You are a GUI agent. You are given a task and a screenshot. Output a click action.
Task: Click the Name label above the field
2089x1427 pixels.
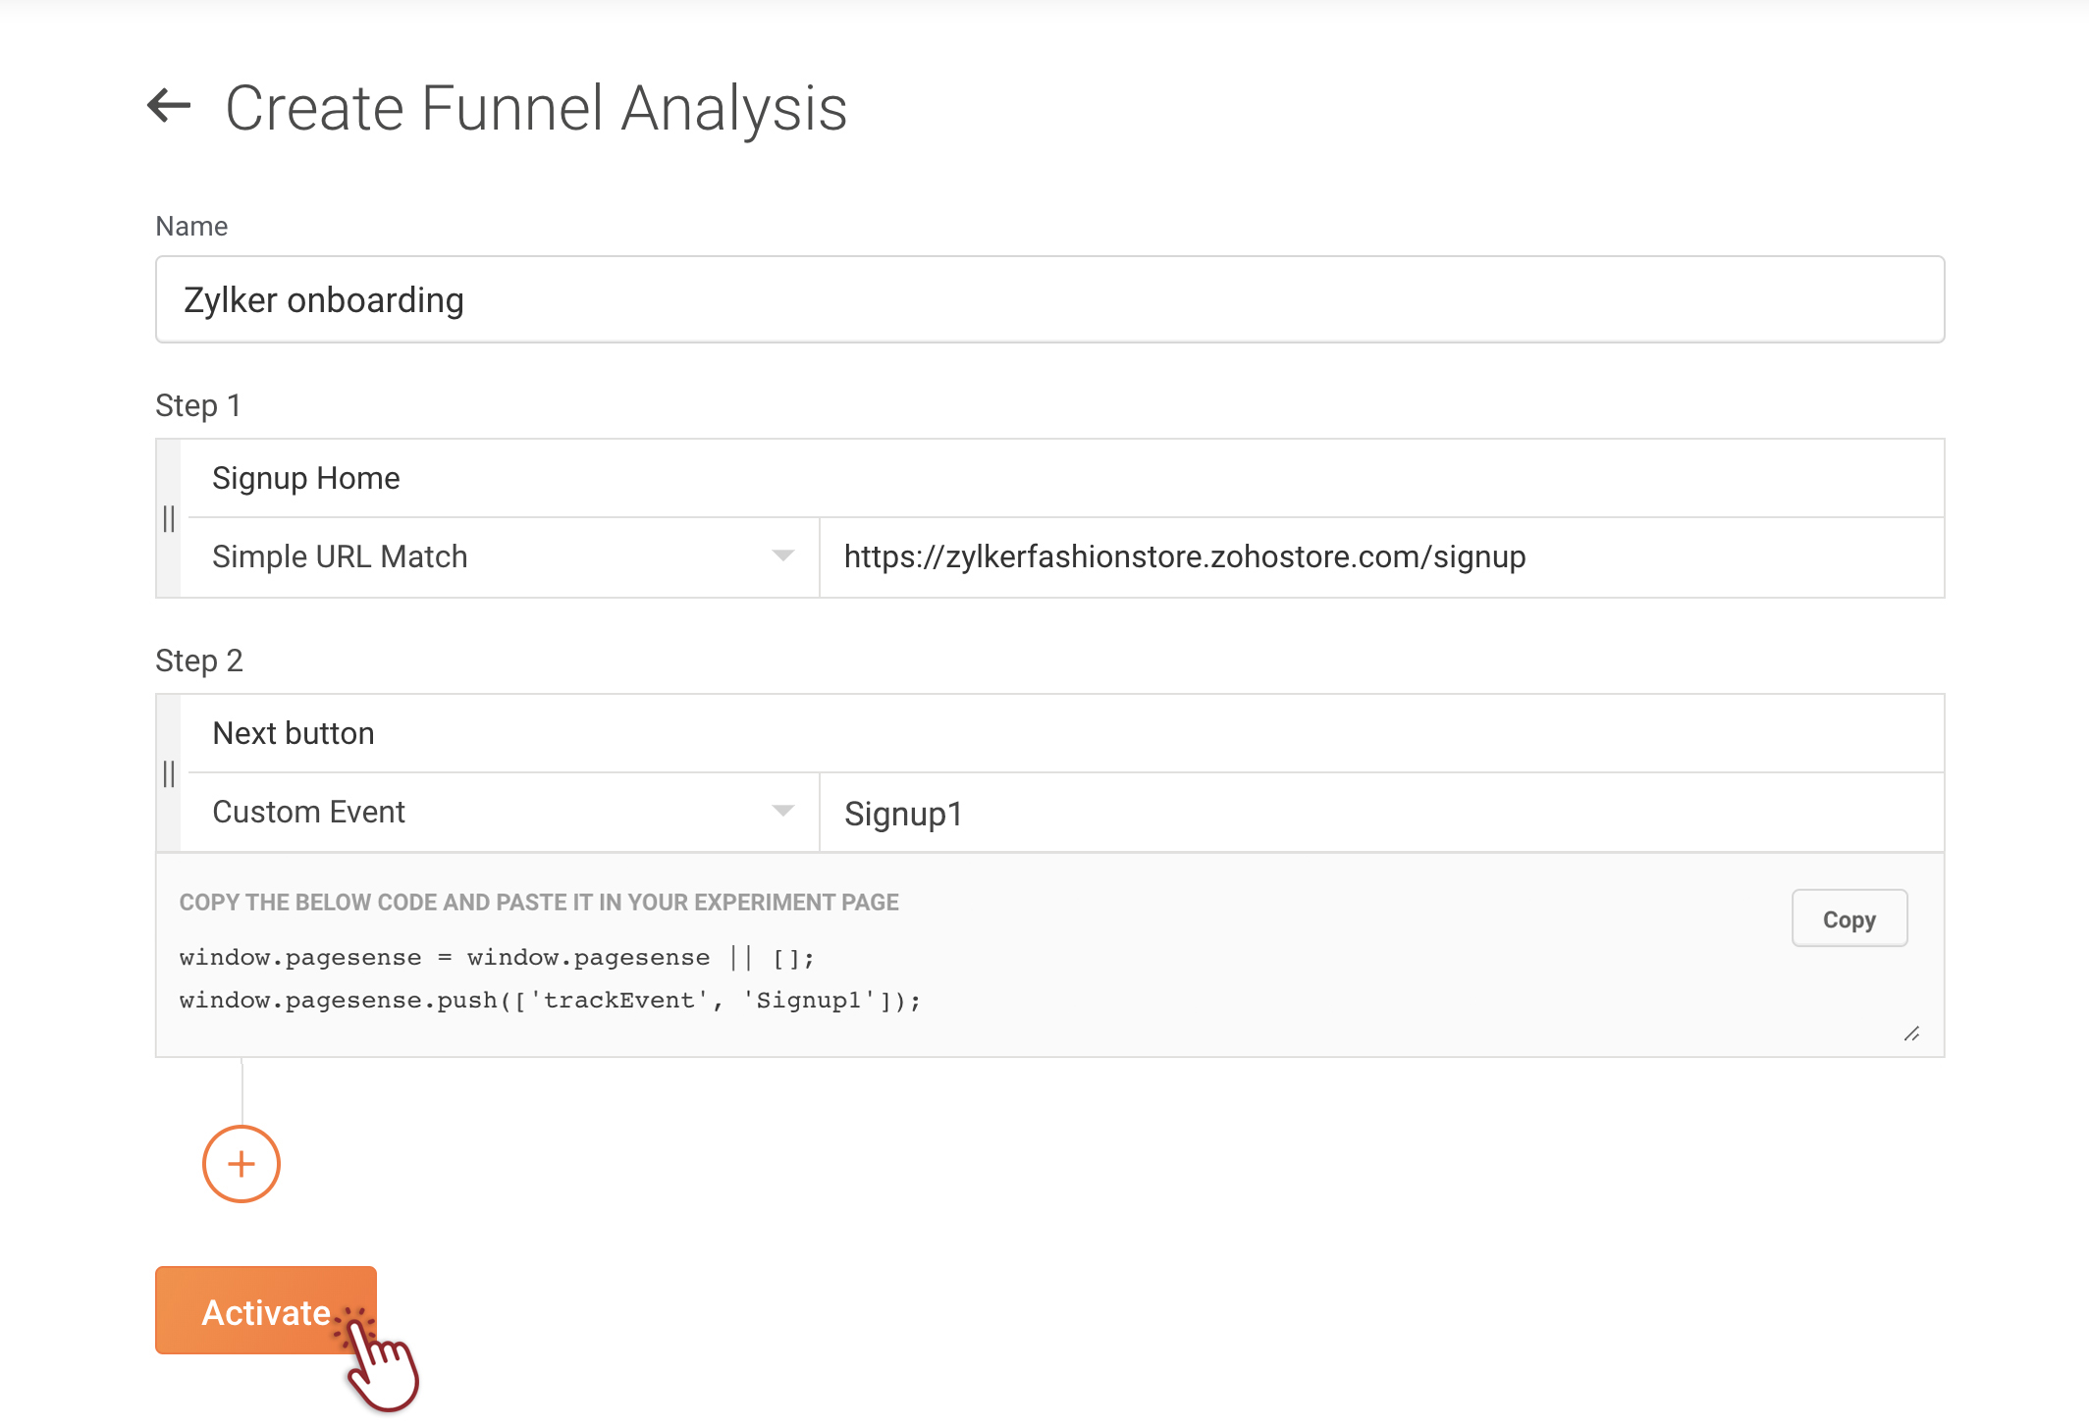tap(191, 226)
